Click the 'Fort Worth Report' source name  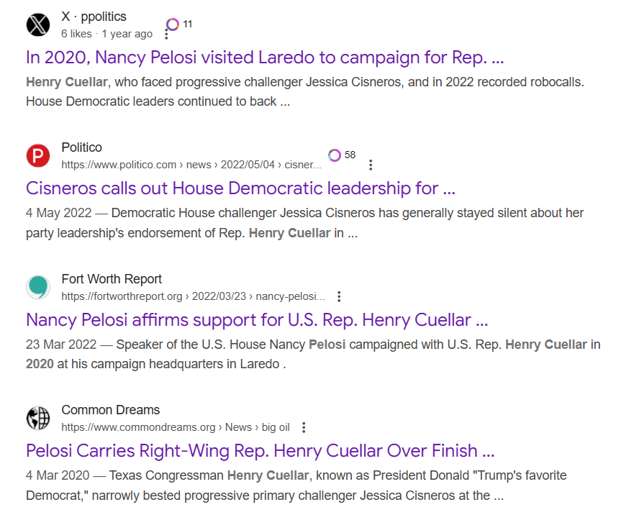pyautogui.click(x=112, y=279)
